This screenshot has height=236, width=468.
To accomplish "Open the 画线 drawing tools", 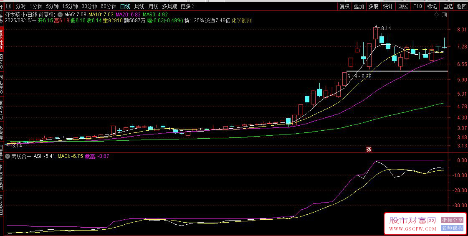I will tap(402, 6).
